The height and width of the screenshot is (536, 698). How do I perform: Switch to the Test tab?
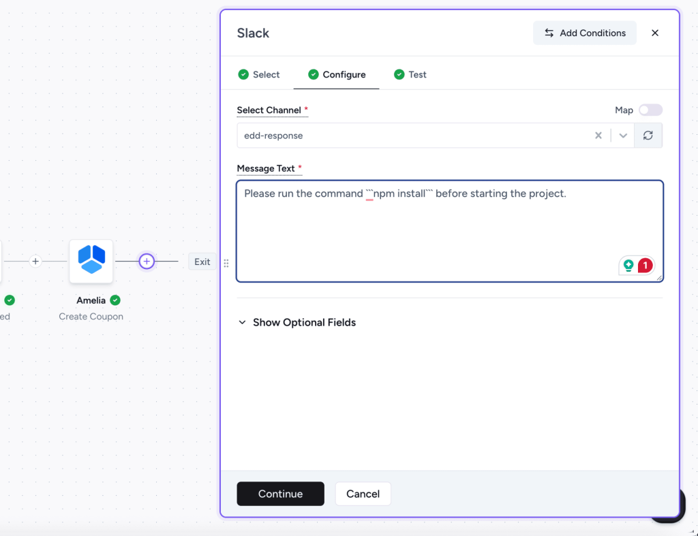click(x=410, y=75)
